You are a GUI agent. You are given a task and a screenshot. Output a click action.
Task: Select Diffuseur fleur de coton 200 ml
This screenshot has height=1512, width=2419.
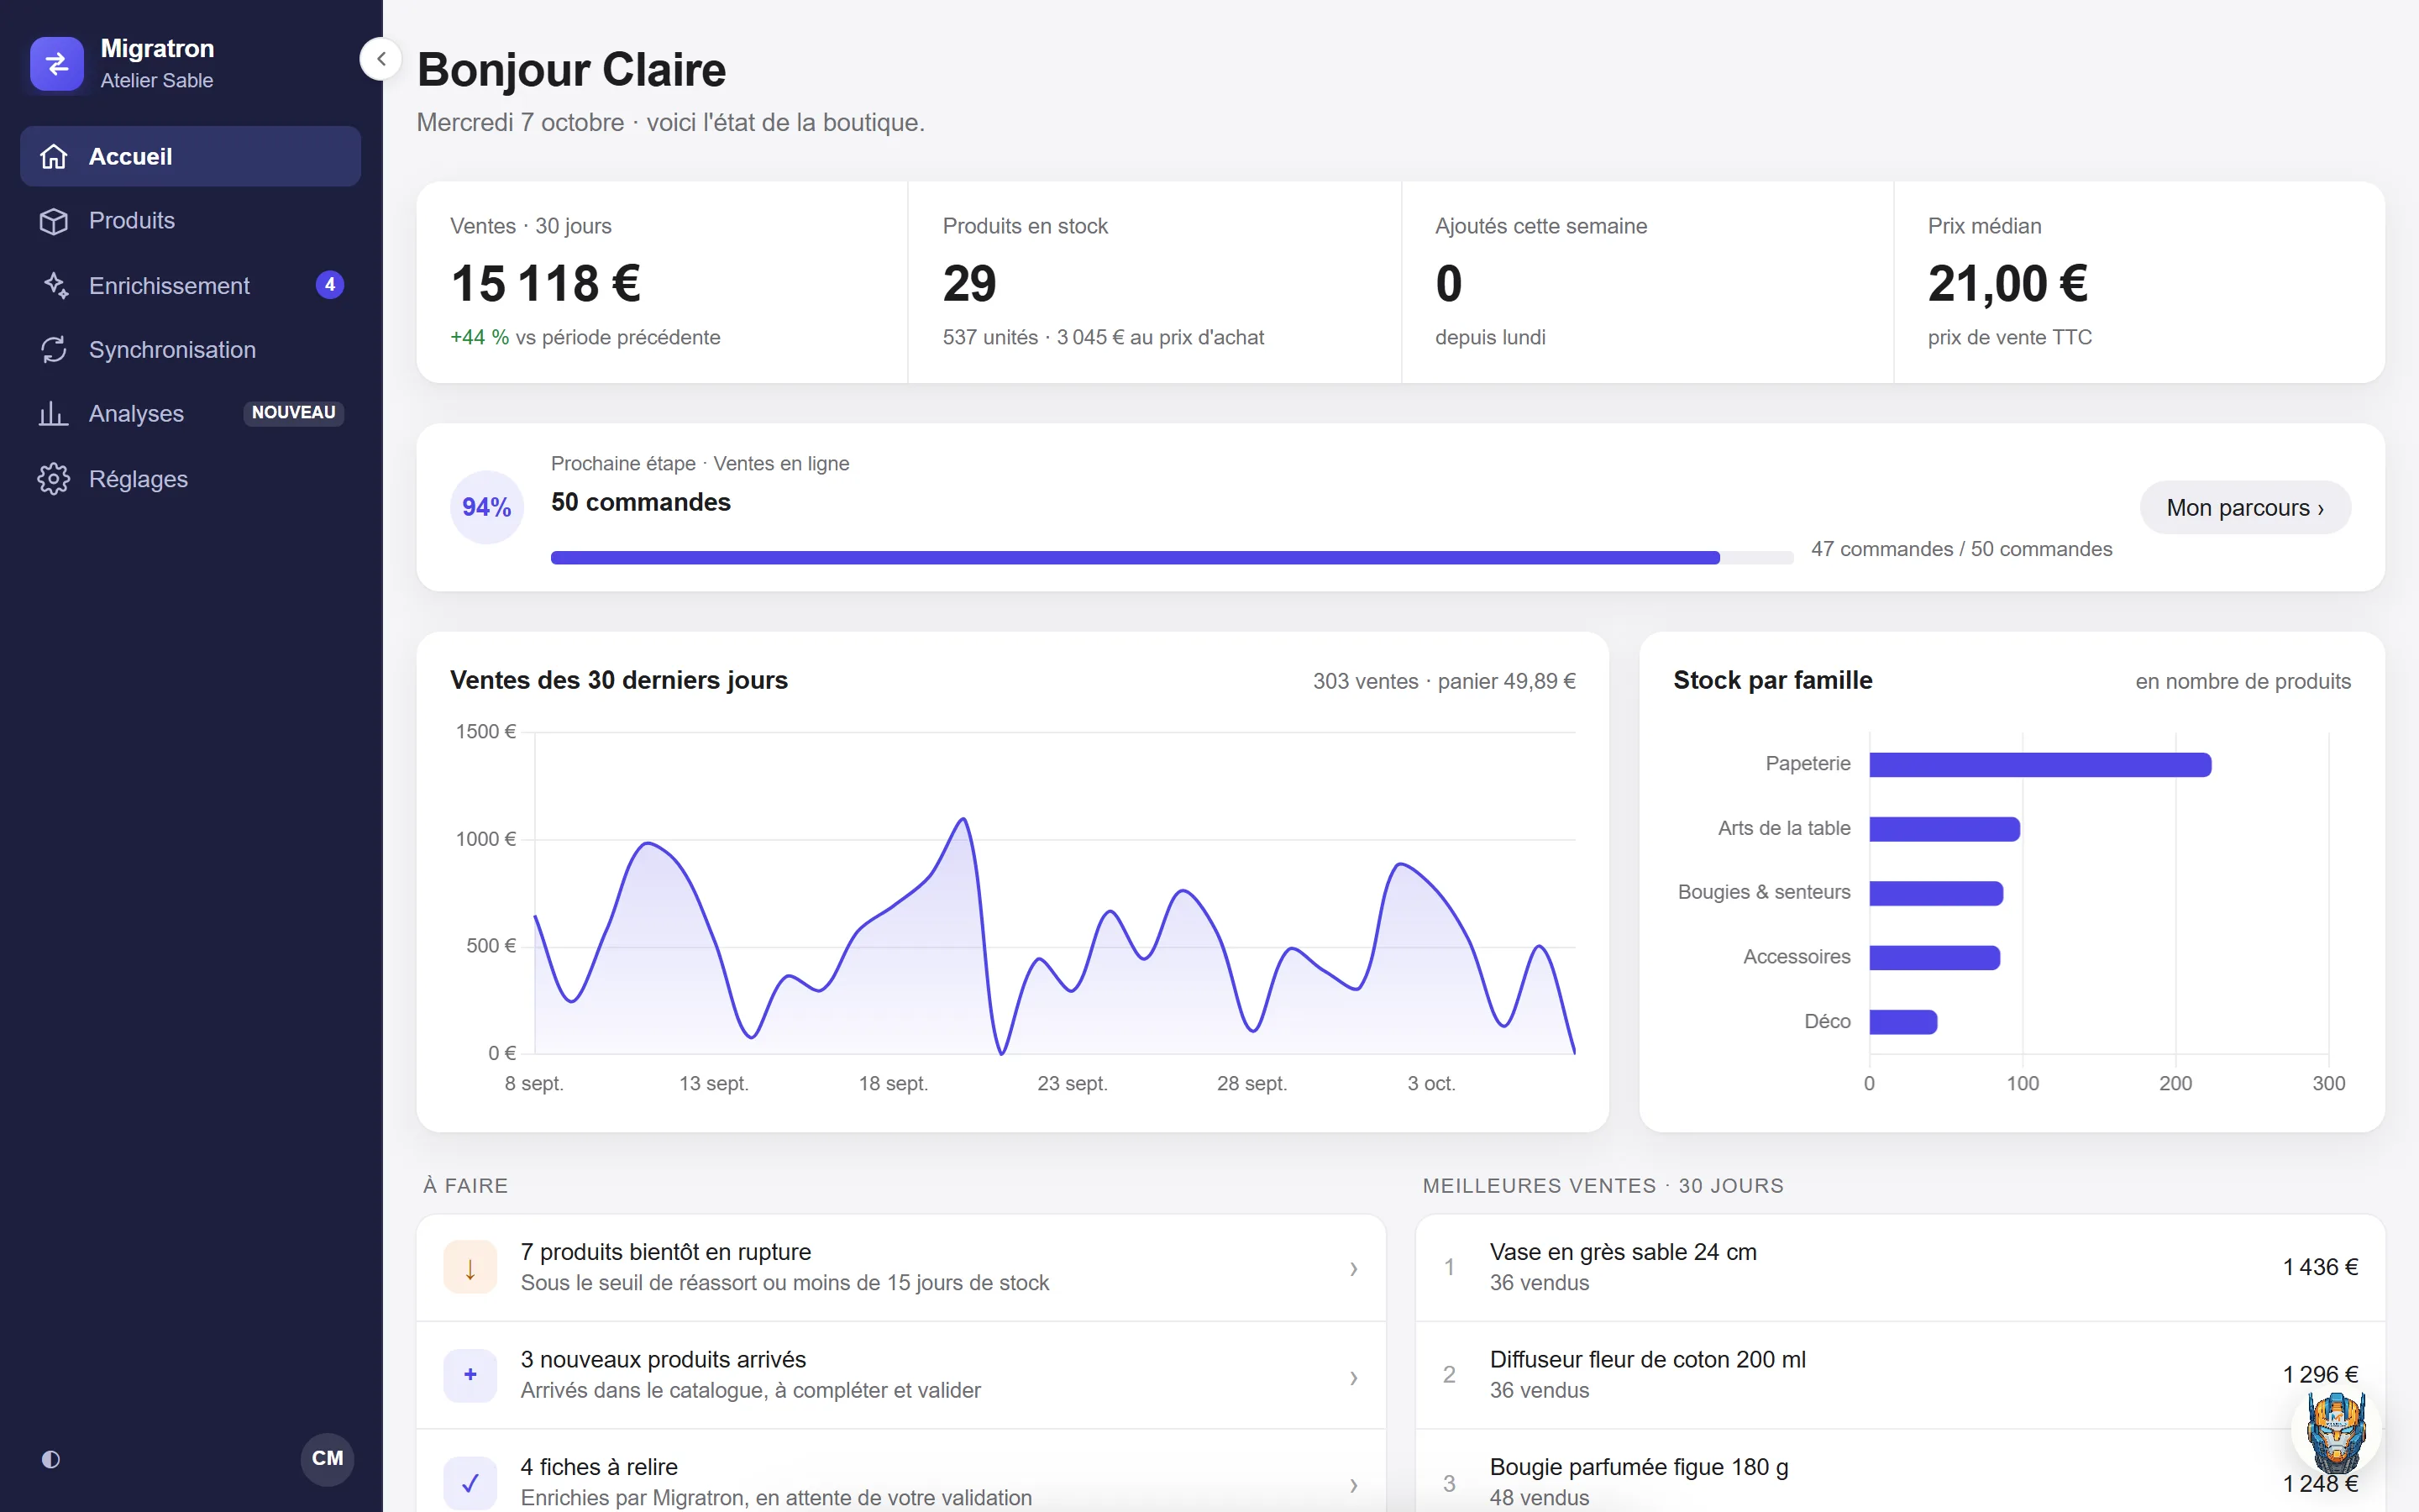coord(1900,1375)
